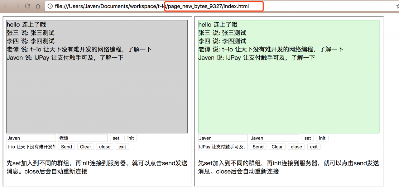This screenshot has width=399, height=193.
Task: Click right panel first 'Javen' field
Action: tap(223, 138)
